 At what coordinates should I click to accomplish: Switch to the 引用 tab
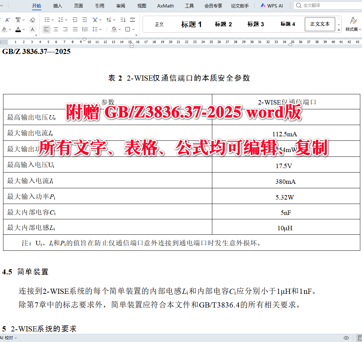(x=99, y=6)
